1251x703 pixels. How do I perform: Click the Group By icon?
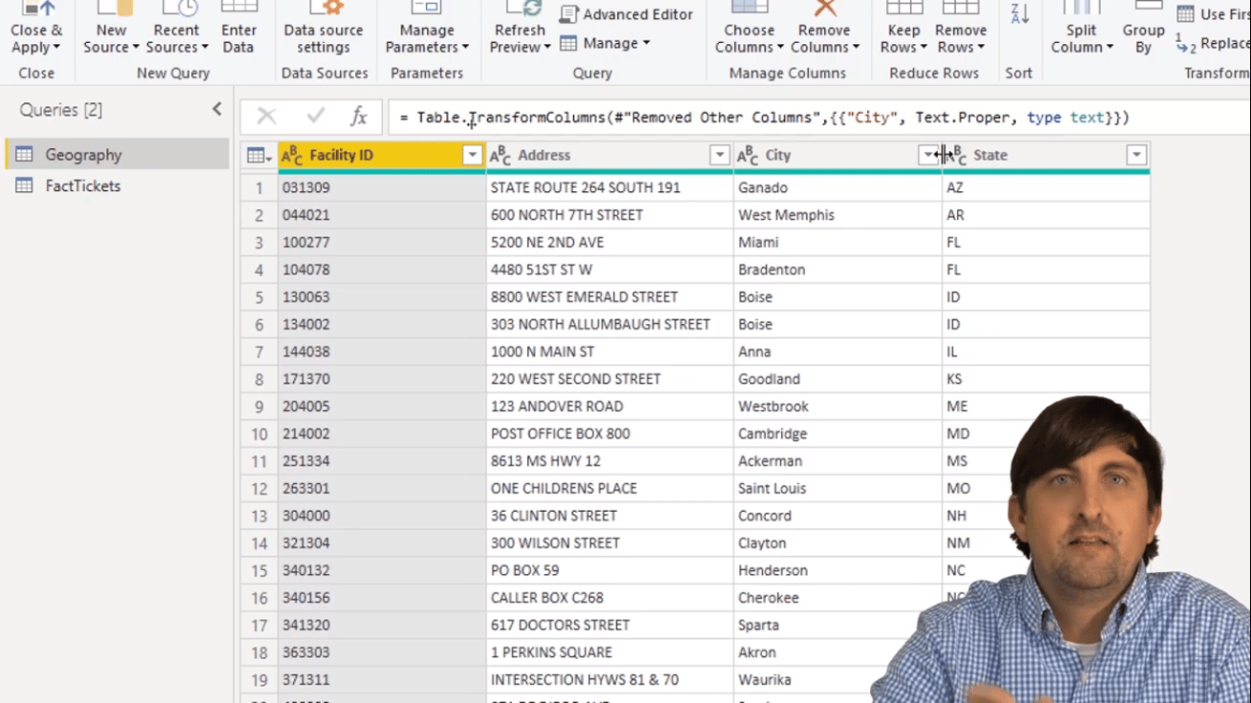(x=1143, y=23)
